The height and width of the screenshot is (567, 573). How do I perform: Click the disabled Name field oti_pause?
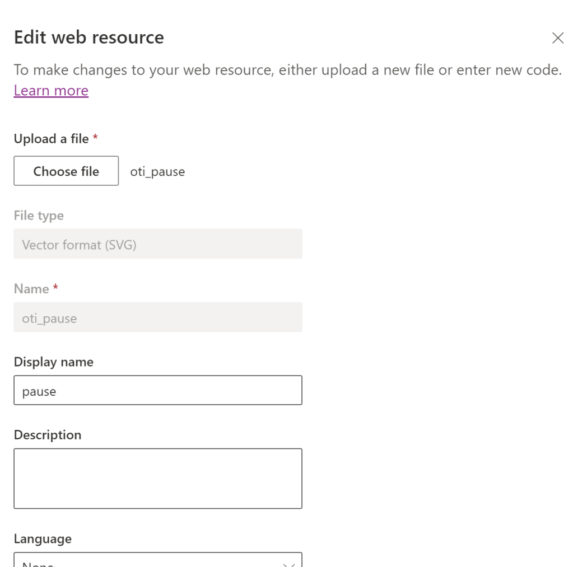[157, 318]
